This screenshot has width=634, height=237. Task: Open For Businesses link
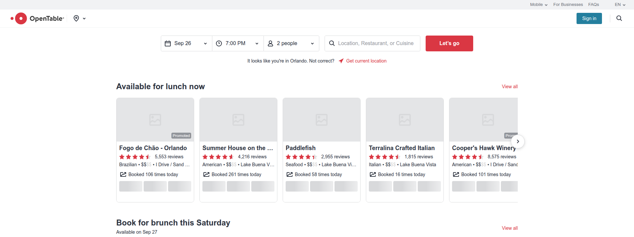(568, 5)
